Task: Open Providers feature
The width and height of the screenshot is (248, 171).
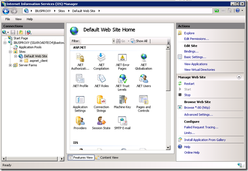Action: point(80,123)
